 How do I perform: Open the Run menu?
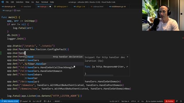[37, 2]
